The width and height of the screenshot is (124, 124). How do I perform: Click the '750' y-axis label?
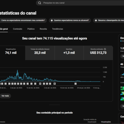coord(104,77)
